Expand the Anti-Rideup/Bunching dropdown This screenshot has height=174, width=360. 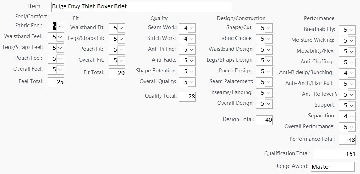point(351,73)
